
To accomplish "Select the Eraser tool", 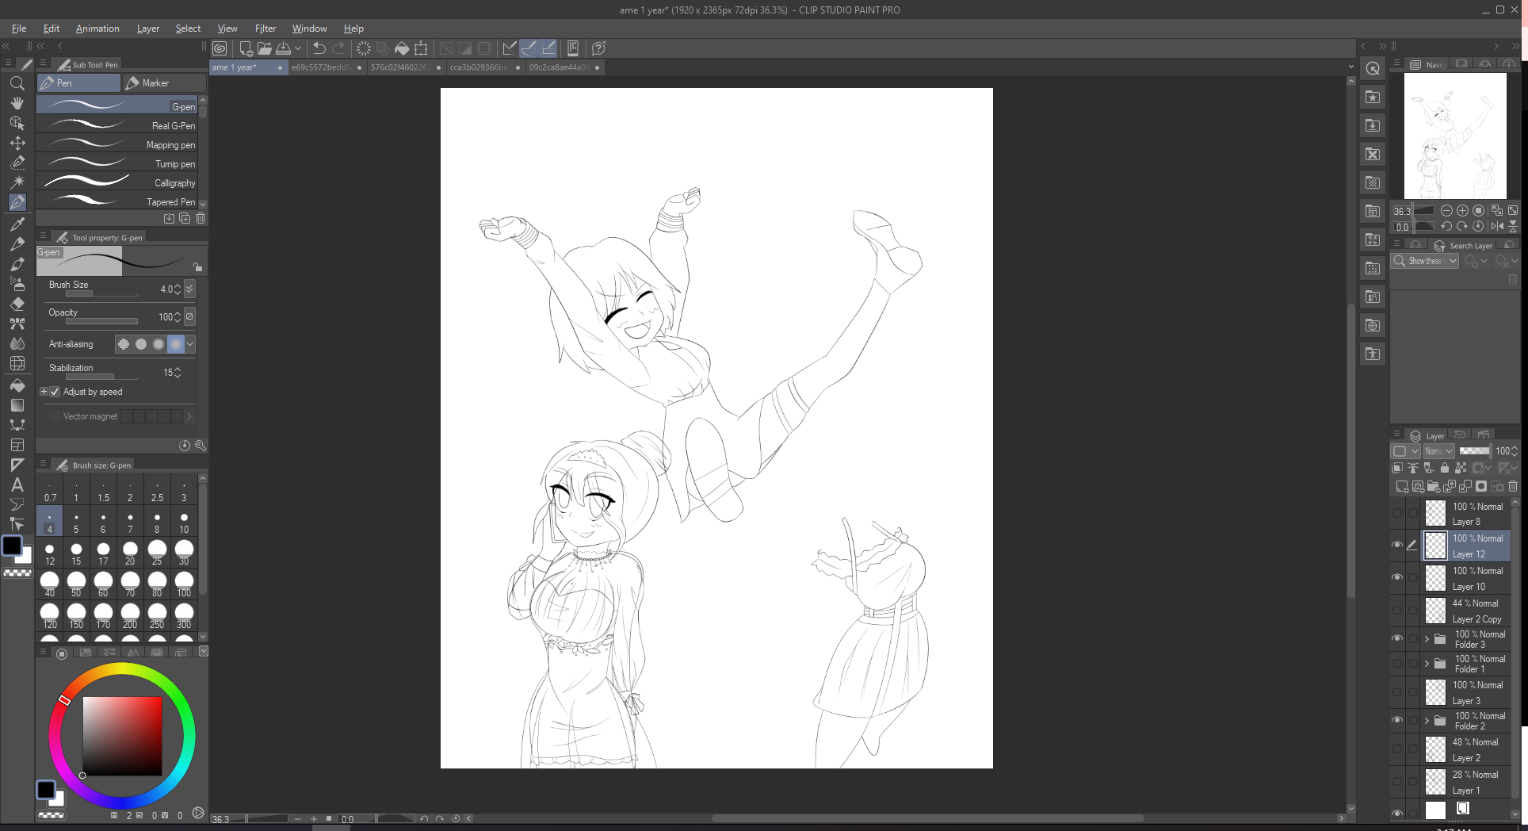I will click(17, 304).
